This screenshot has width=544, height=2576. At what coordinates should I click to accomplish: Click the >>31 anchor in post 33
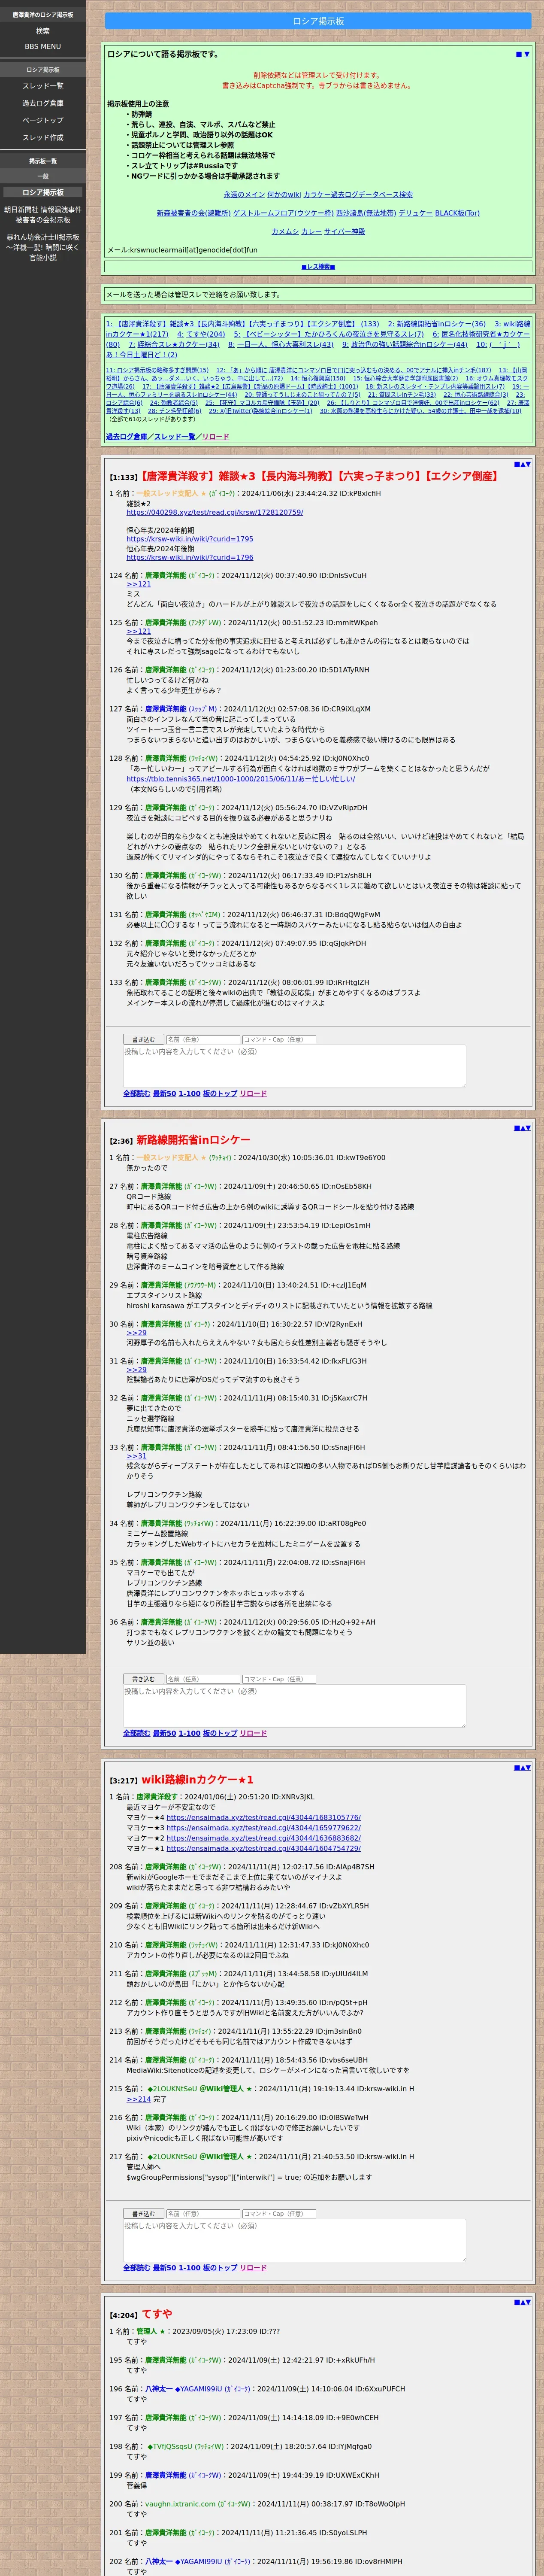[136, 1456]
